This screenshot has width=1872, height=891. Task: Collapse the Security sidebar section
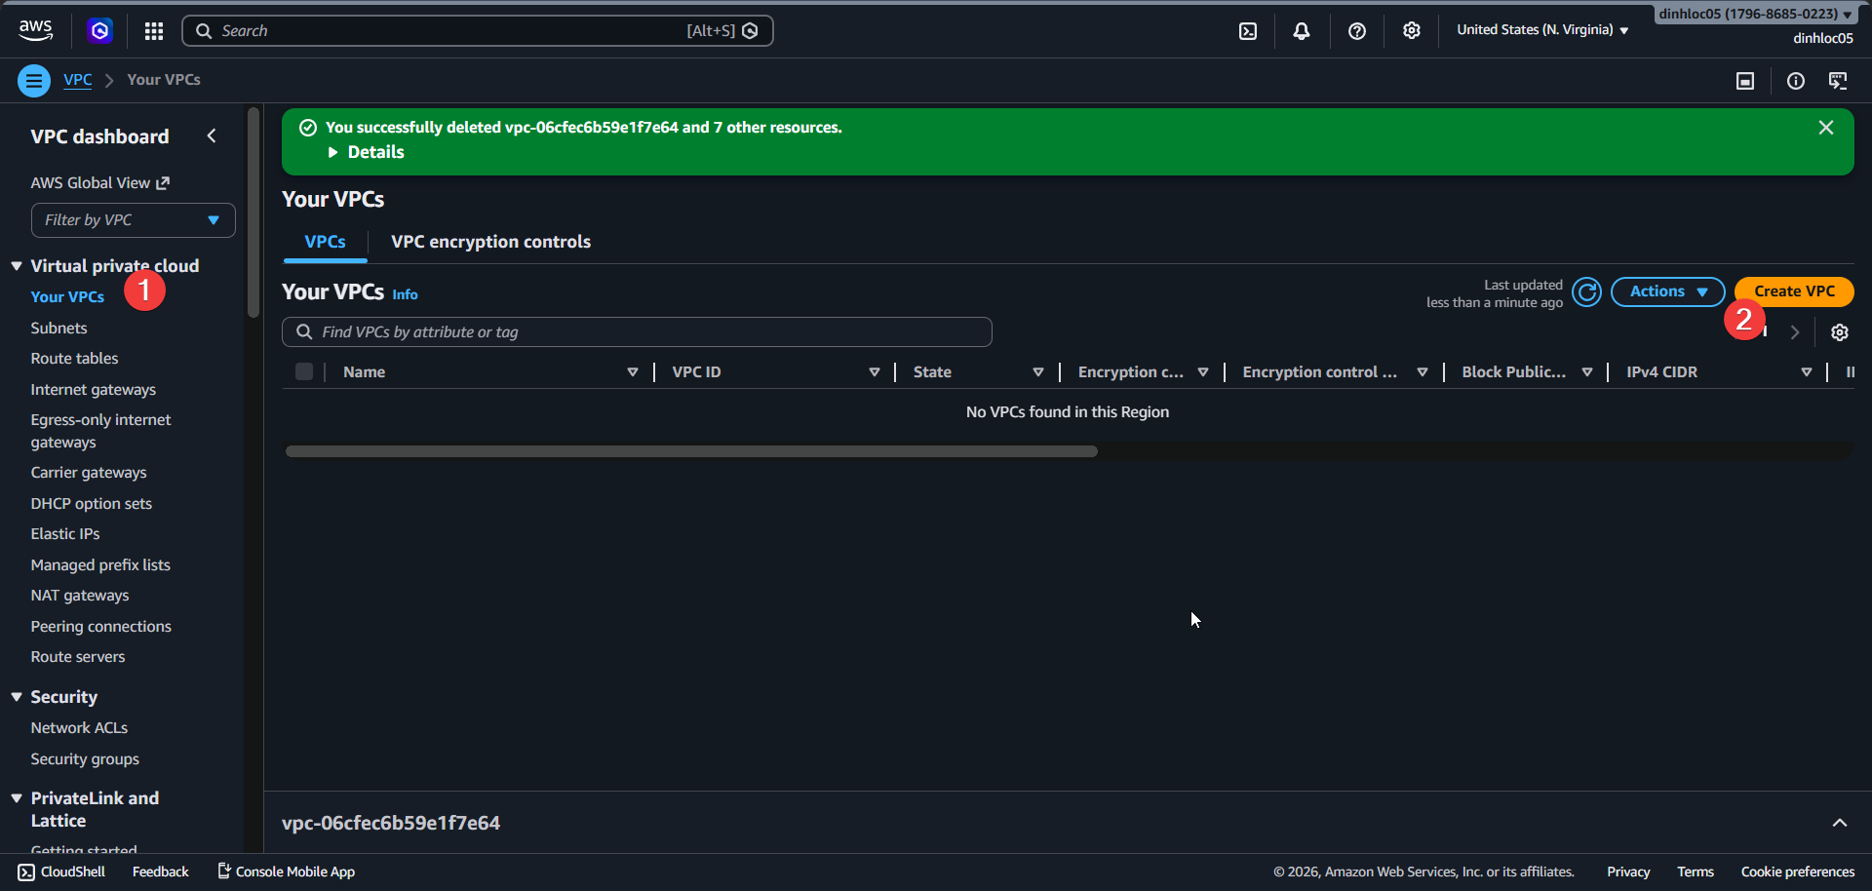[x=16, y=696]
